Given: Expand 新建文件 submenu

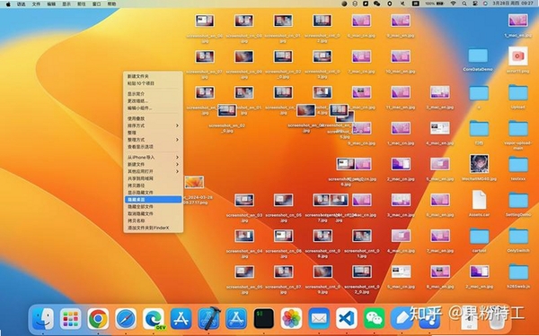Looking at the screenshot, I should click(x=154, y=164).
